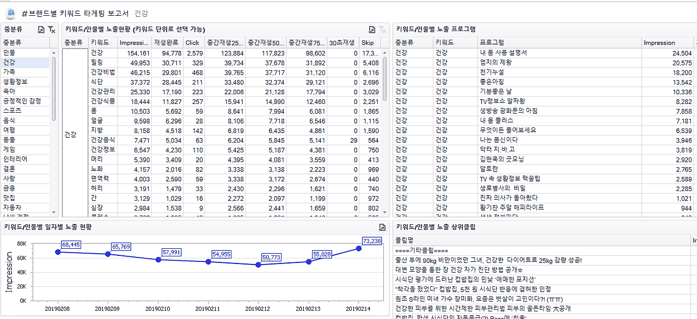Select 여행 in the 중분류 list

point(25,130)
